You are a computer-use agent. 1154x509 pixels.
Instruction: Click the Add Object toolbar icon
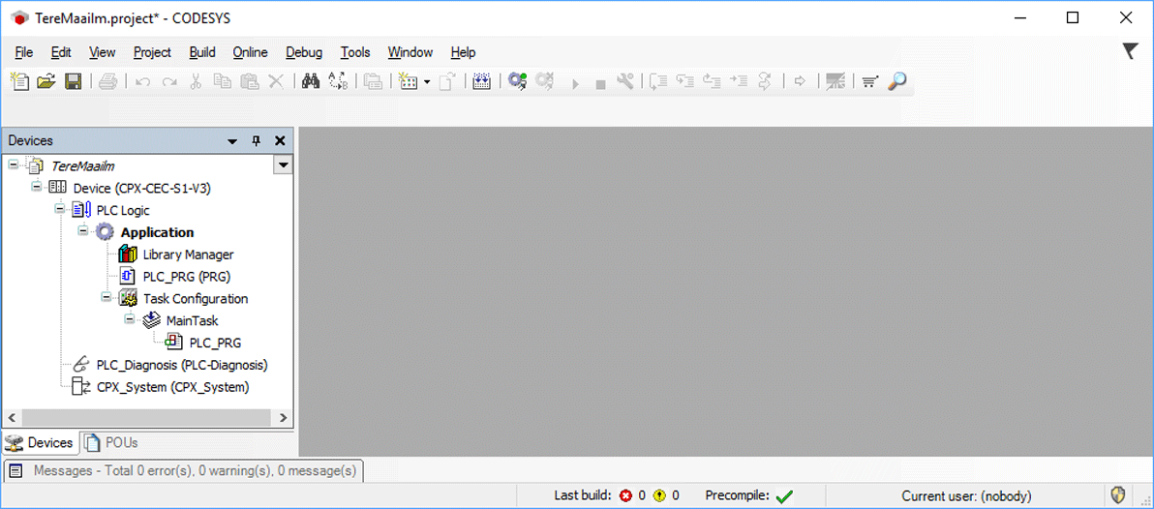tap(408, 81)
